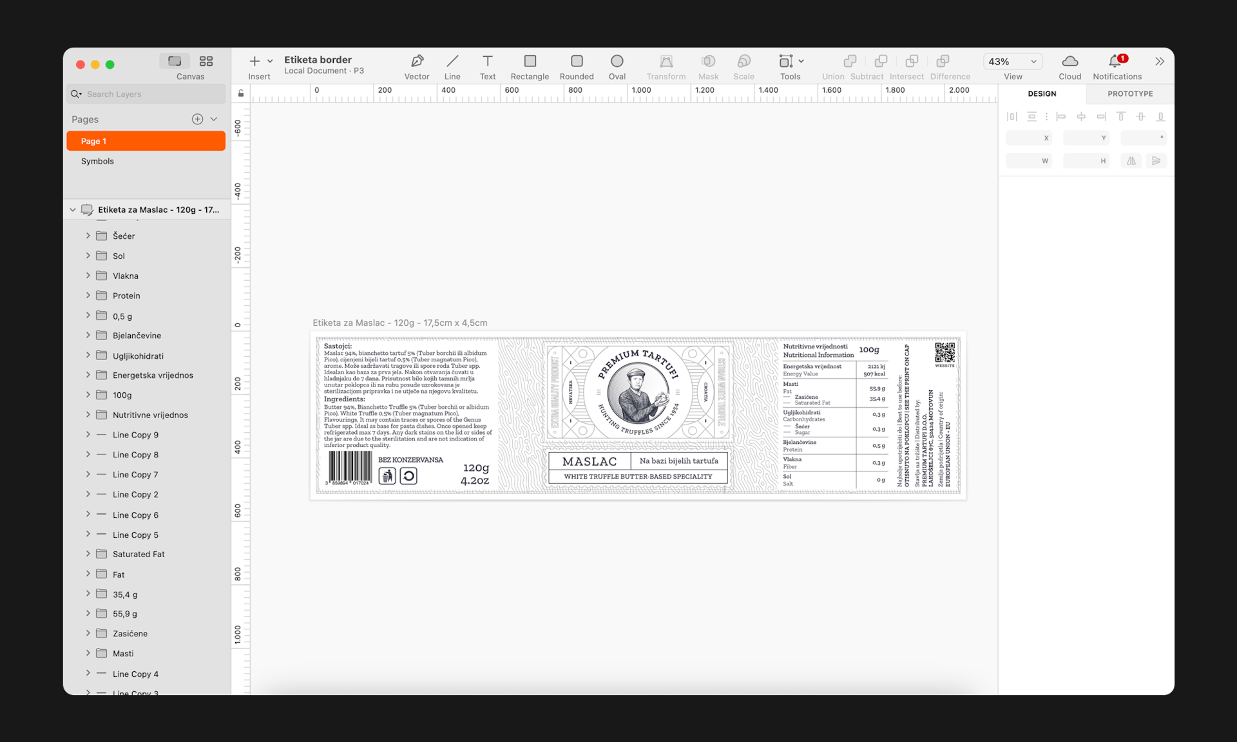Toggle flip horizontal in the inspector
This screenshot has height=742, width=1237.
click(1131, 160)
